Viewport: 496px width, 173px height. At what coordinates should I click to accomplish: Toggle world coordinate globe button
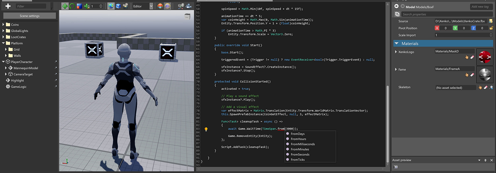point(111,6)
